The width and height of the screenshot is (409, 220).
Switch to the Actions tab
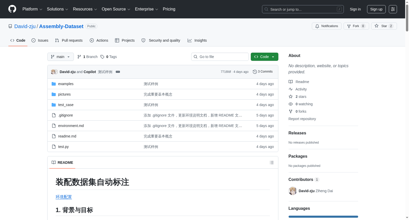[x=99, y=40]
